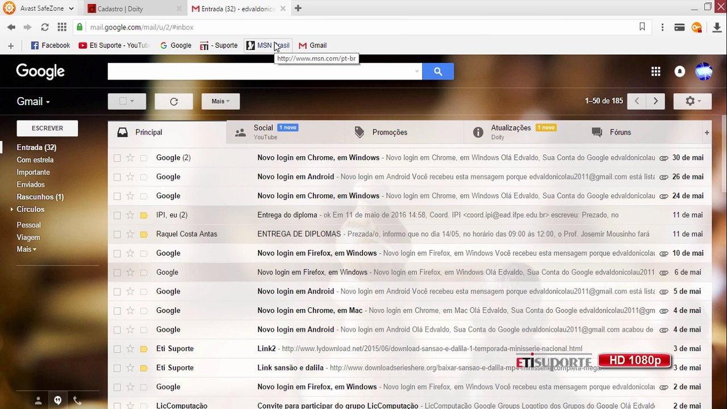Click the browser back arrow
Image resolution: width=727 pixels, height=409 pixels.
click(x=11, y=27)
